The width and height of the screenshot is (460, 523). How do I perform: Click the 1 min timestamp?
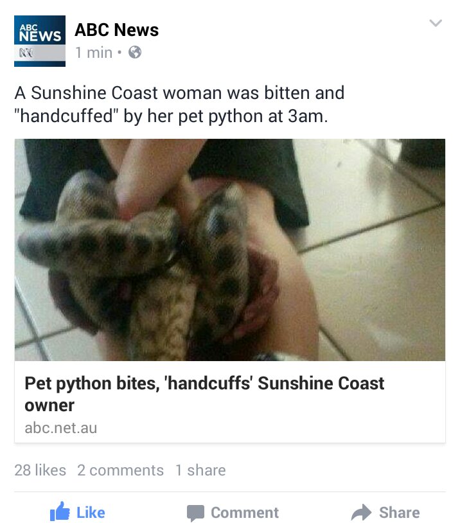[x=94, y=53]
